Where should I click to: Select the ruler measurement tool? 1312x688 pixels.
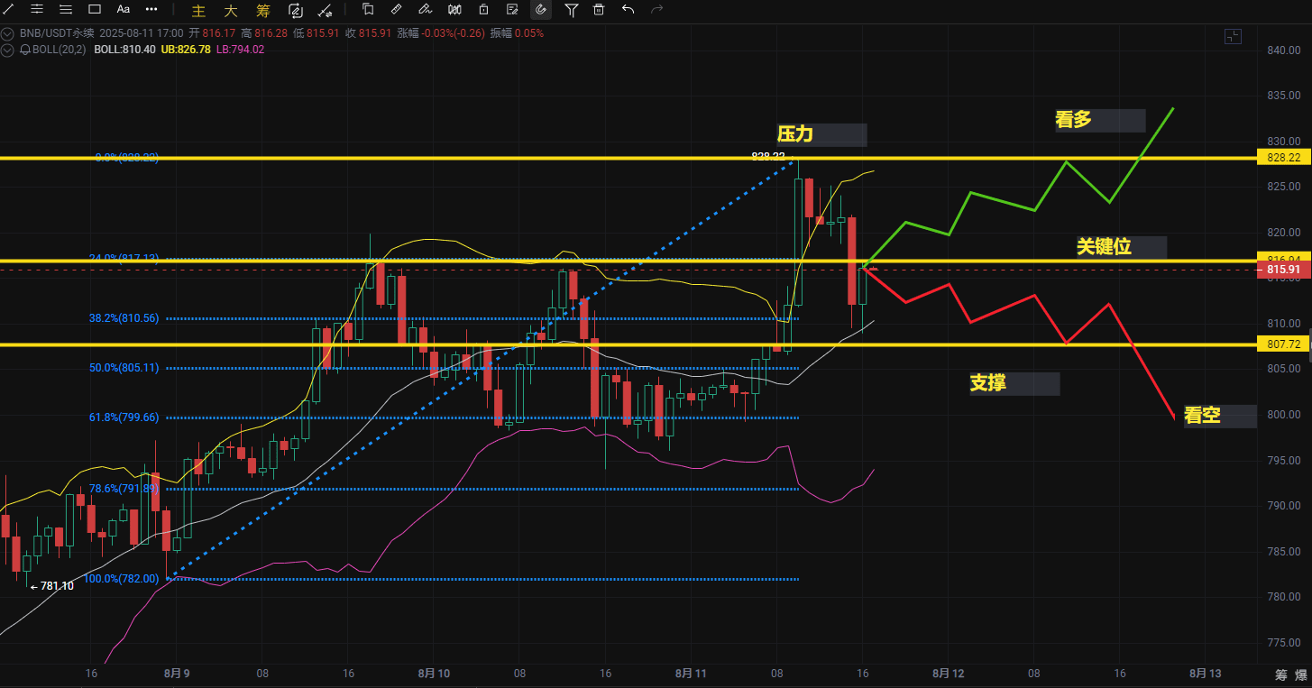(x=397, y=10)
